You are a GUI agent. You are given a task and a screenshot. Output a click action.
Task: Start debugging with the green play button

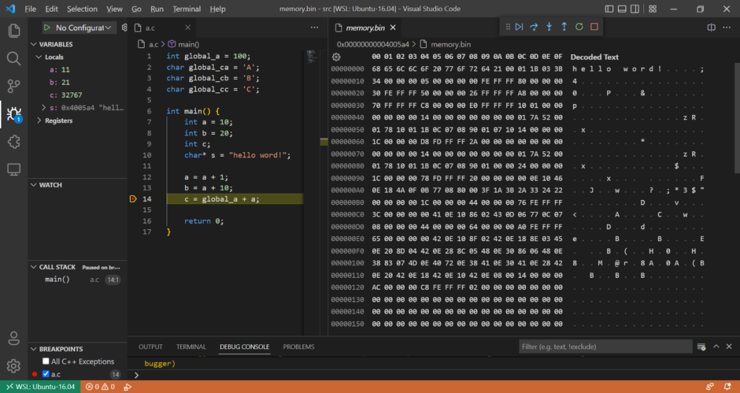coord(47,28)
